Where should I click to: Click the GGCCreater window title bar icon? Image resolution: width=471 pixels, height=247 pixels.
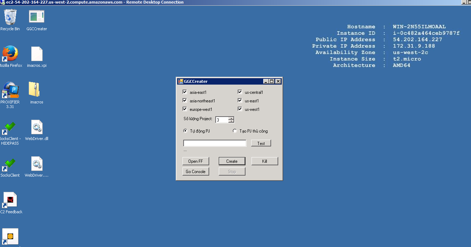[x=181, y=81]
